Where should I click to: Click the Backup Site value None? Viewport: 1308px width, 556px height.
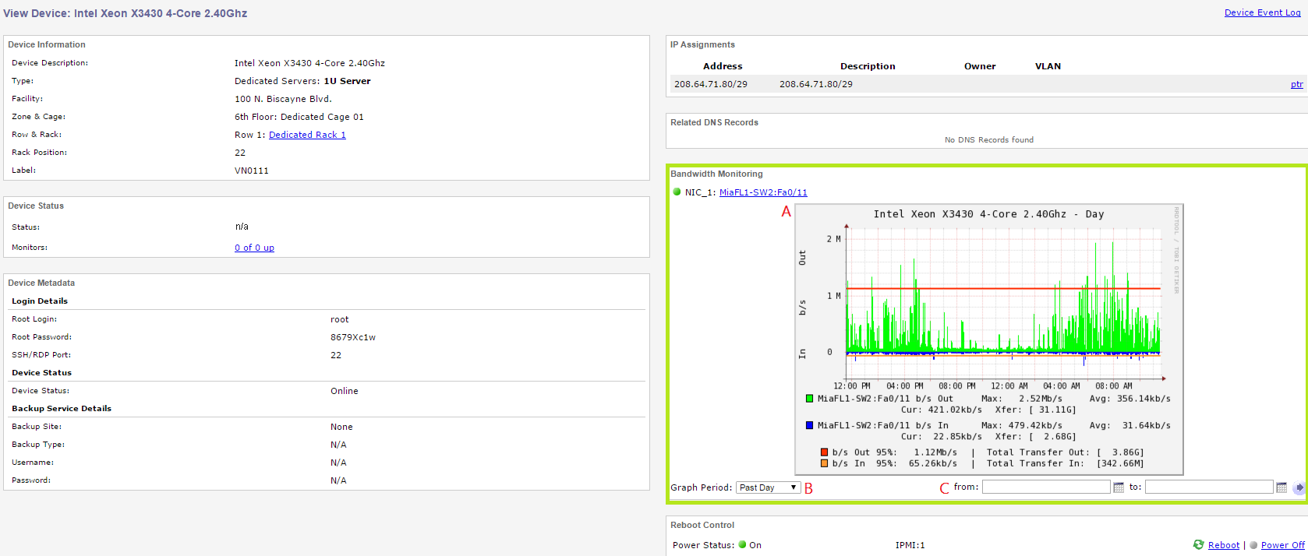pyautogui.click(x=341, y=427)
